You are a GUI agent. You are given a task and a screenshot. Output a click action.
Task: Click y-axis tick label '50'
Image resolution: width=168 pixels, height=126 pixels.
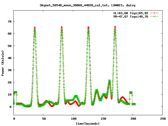[9, 46]
